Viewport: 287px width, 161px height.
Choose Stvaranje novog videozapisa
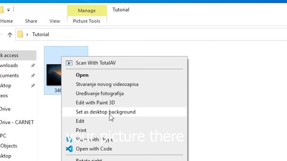point(125,85)
